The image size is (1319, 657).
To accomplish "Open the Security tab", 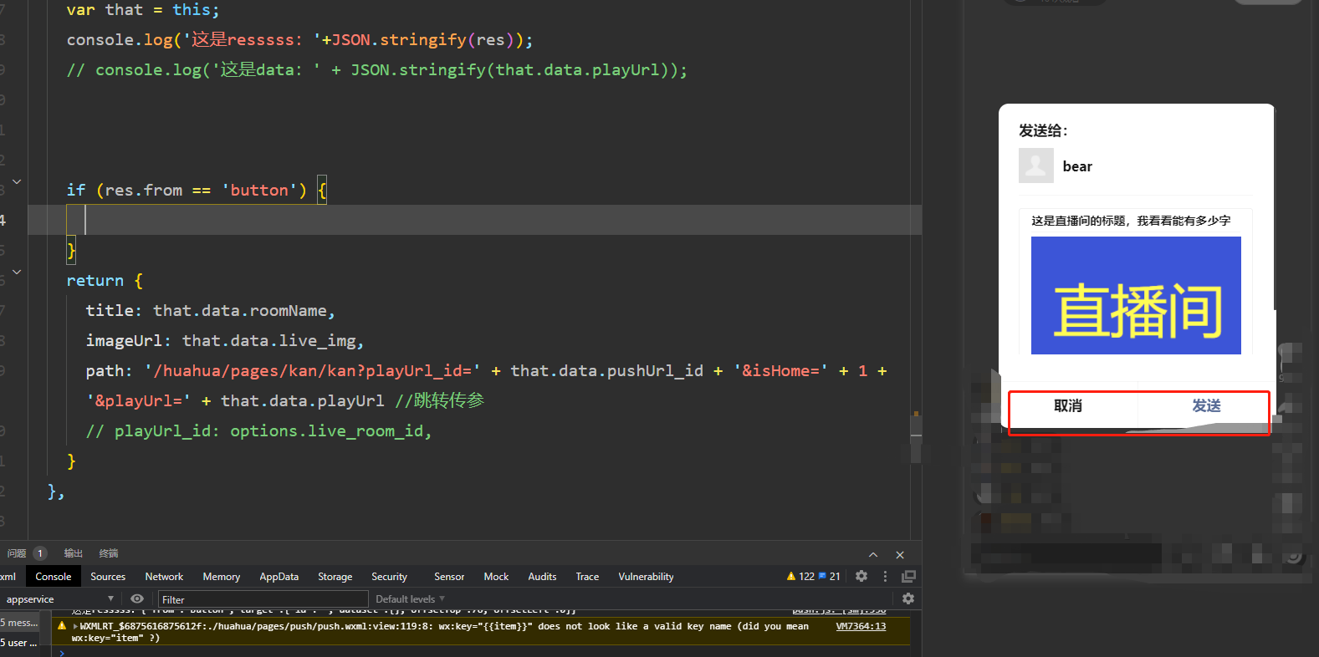I will point(389,577).
